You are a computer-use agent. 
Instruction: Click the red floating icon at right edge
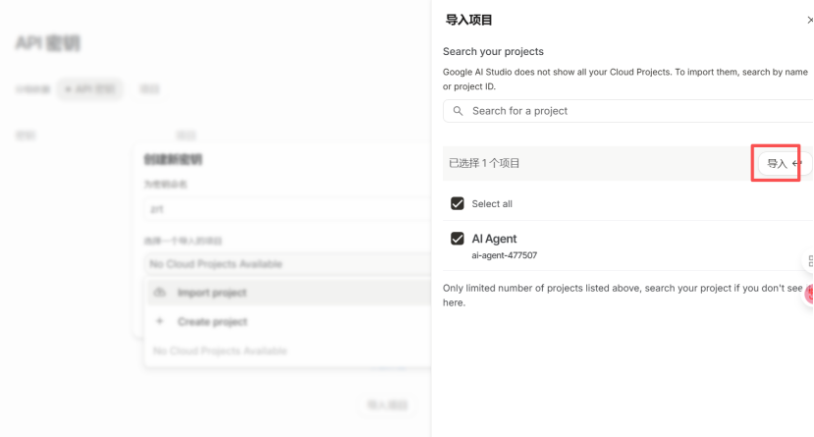pos(809,293)
